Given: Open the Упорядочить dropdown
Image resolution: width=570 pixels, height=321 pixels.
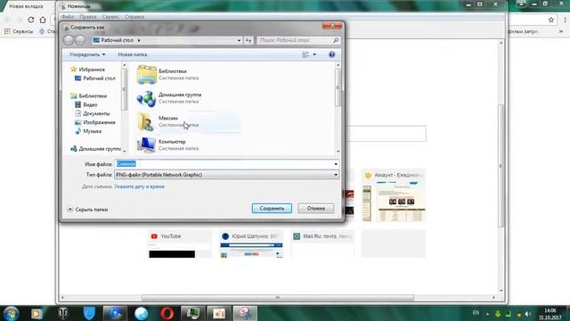Looking at the screenshot, I should (87, 54).
